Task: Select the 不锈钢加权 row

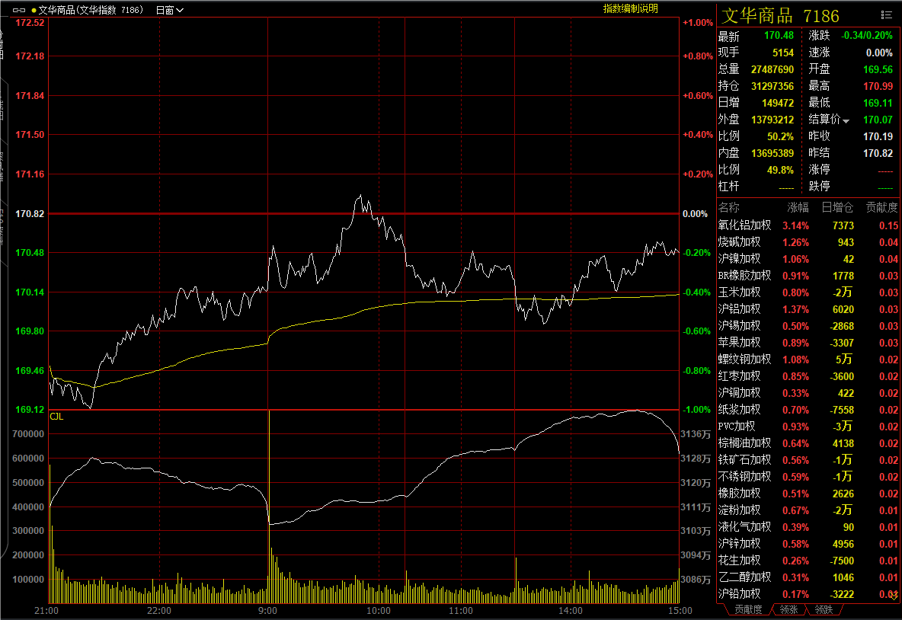Action: 808,477
